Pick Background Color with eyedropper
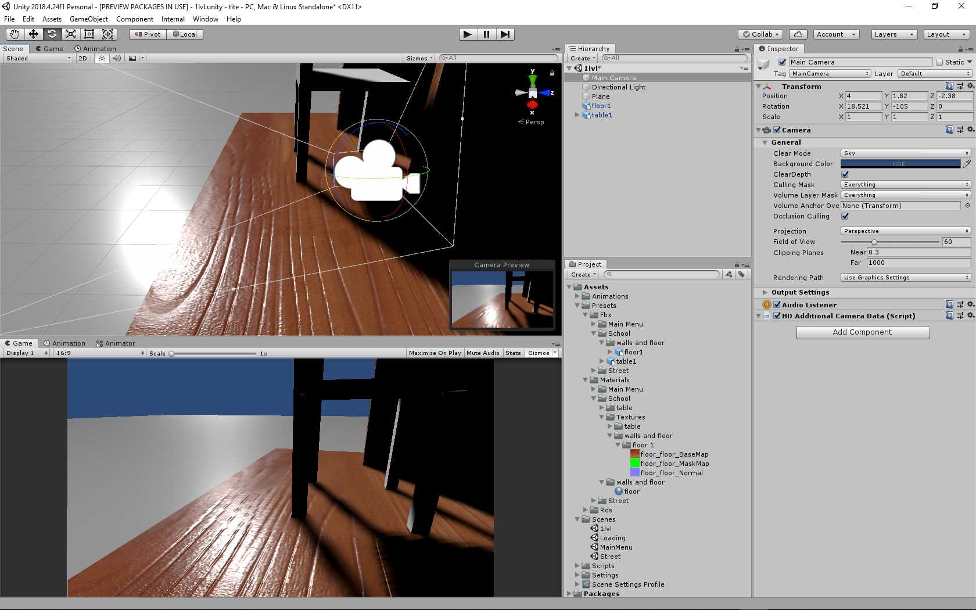The width and height of the screenshot is (976, 610). [967, 164]
